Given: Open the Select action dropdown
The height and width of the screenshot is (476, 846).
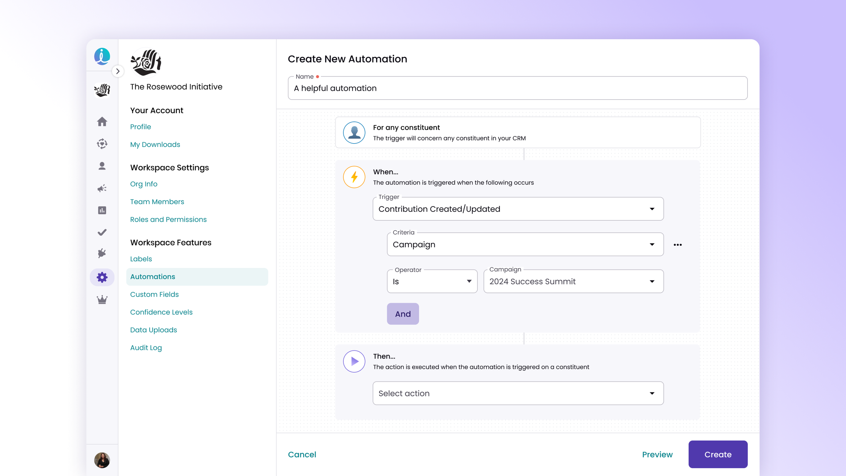Looking at the screenshot, I should coord(518,393).
